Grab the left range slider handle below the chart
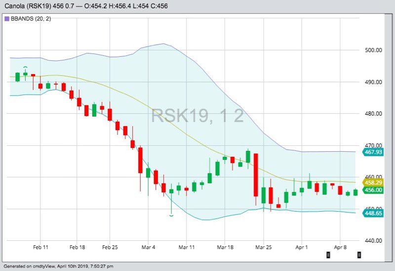This screenshot has width=395, height=271. (x=328, y=255)
